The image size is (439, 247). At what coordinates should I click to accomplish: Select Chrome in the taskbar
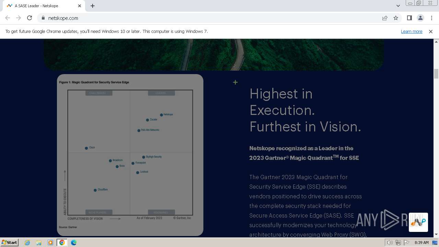(x=62, y=243)
